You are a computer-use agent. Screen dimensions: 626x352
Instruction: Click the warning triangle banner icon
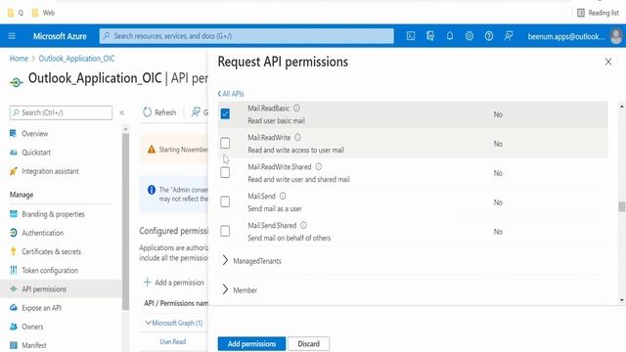(152, 150)
